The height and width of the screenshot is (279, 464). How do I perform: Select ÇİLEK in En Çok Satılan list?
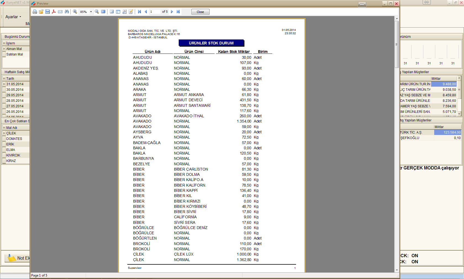[x=16, y=133]
